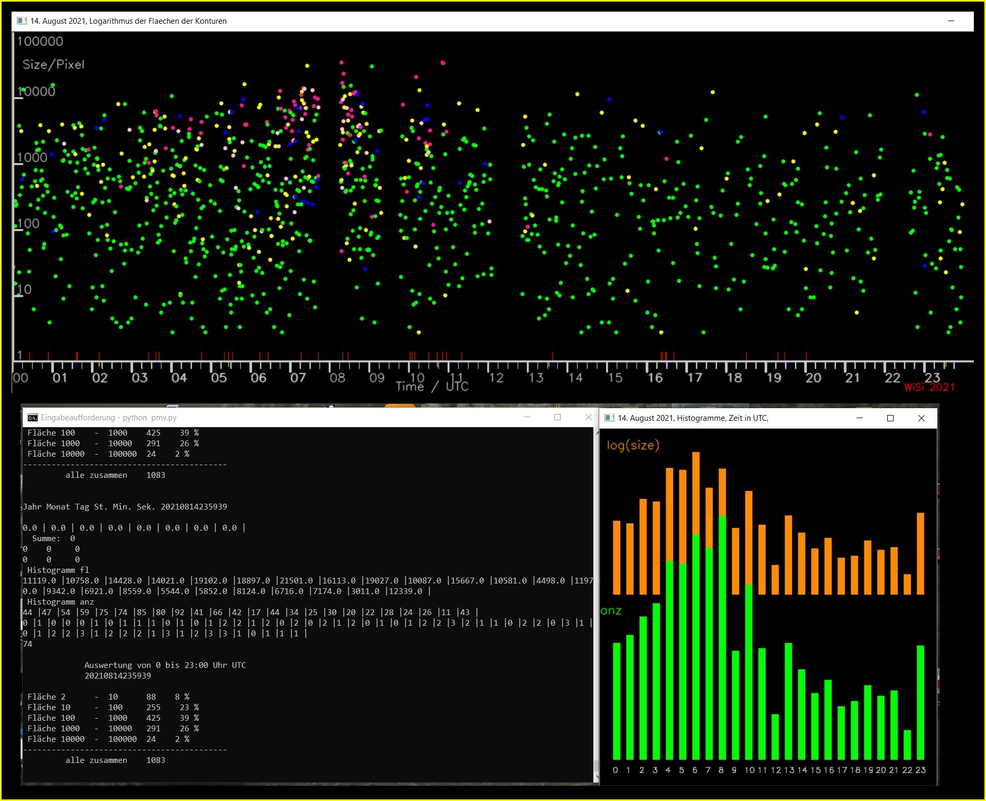
Task: Close the Histogramme, Zeit in UTC window
Action: [x=922, y=418]
